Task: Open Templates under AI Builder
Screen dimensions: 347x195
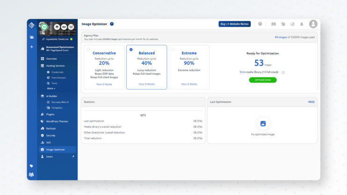Action: click(57, 108)
